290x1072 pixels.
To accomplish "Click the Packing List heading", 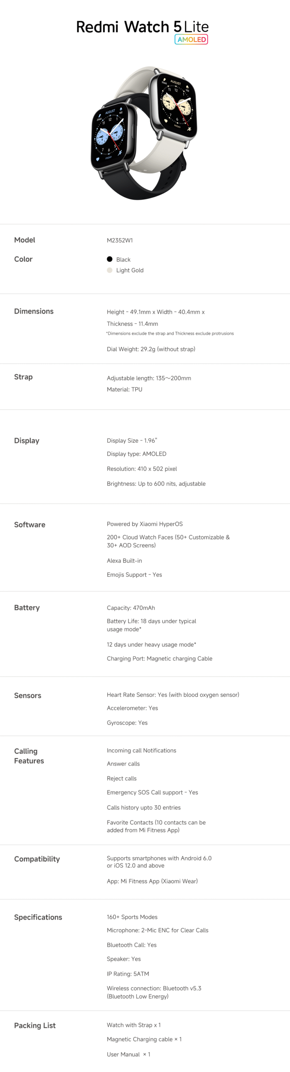I will point(35,1025).
